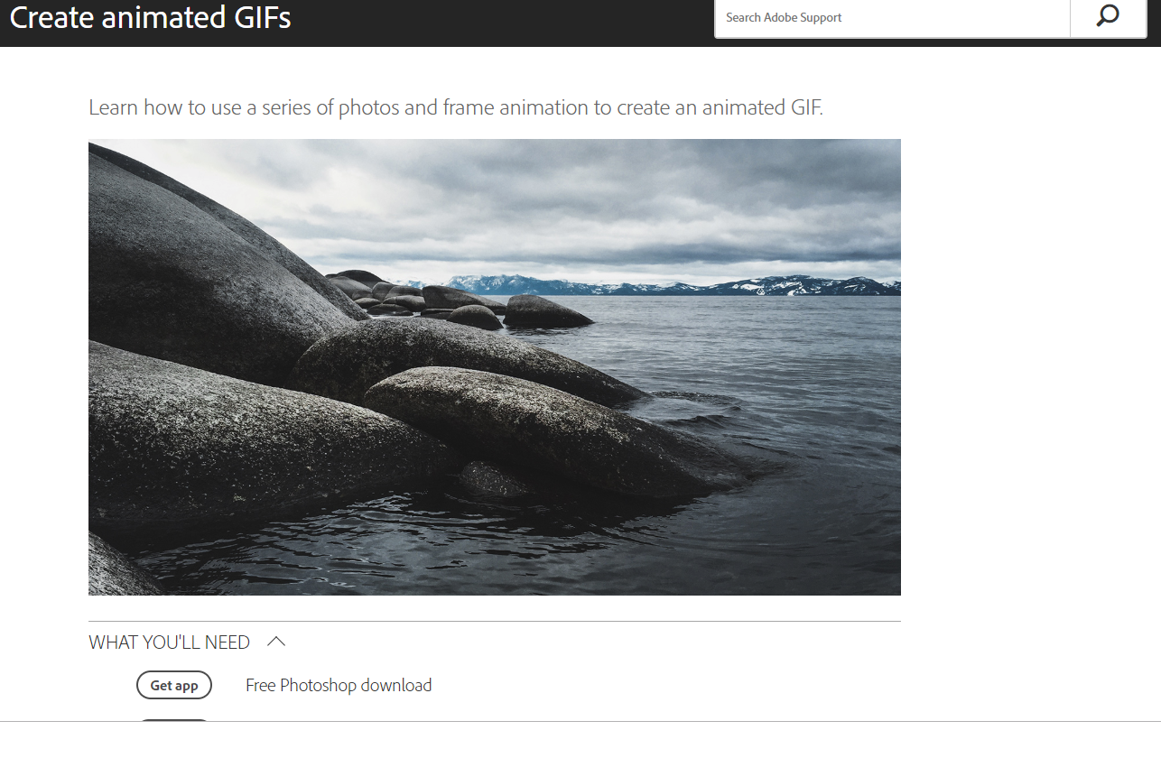The height and width of the screenshot is (758, 1161).
Task: Collapse the WHAT YOU'LL NEED chevron
Action: [276, 642]
